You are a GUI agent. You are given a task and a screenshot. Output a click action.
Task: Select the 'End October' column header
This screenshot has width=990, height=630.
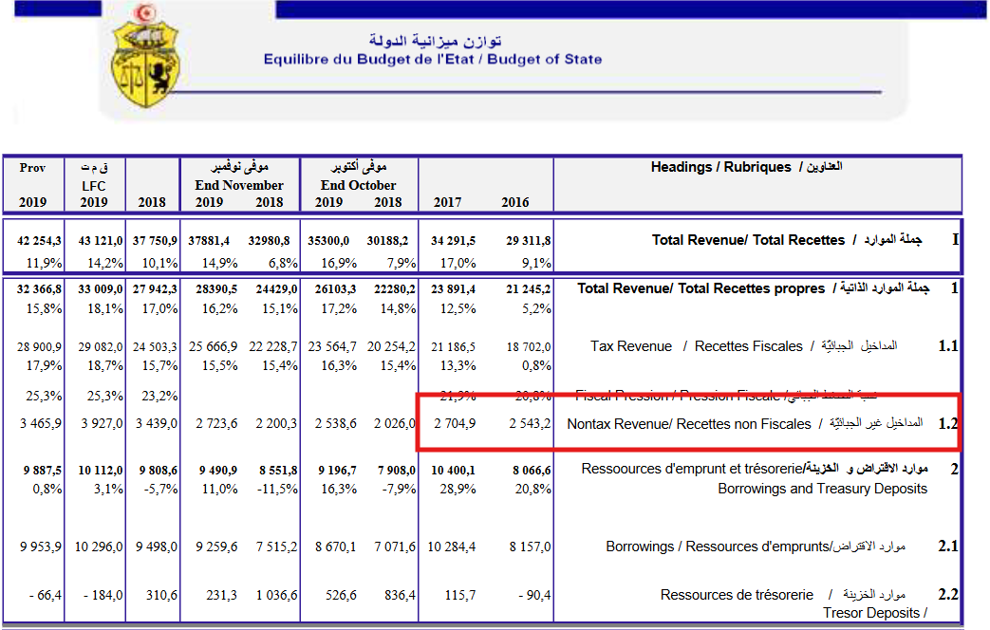[x=358, y=185]
